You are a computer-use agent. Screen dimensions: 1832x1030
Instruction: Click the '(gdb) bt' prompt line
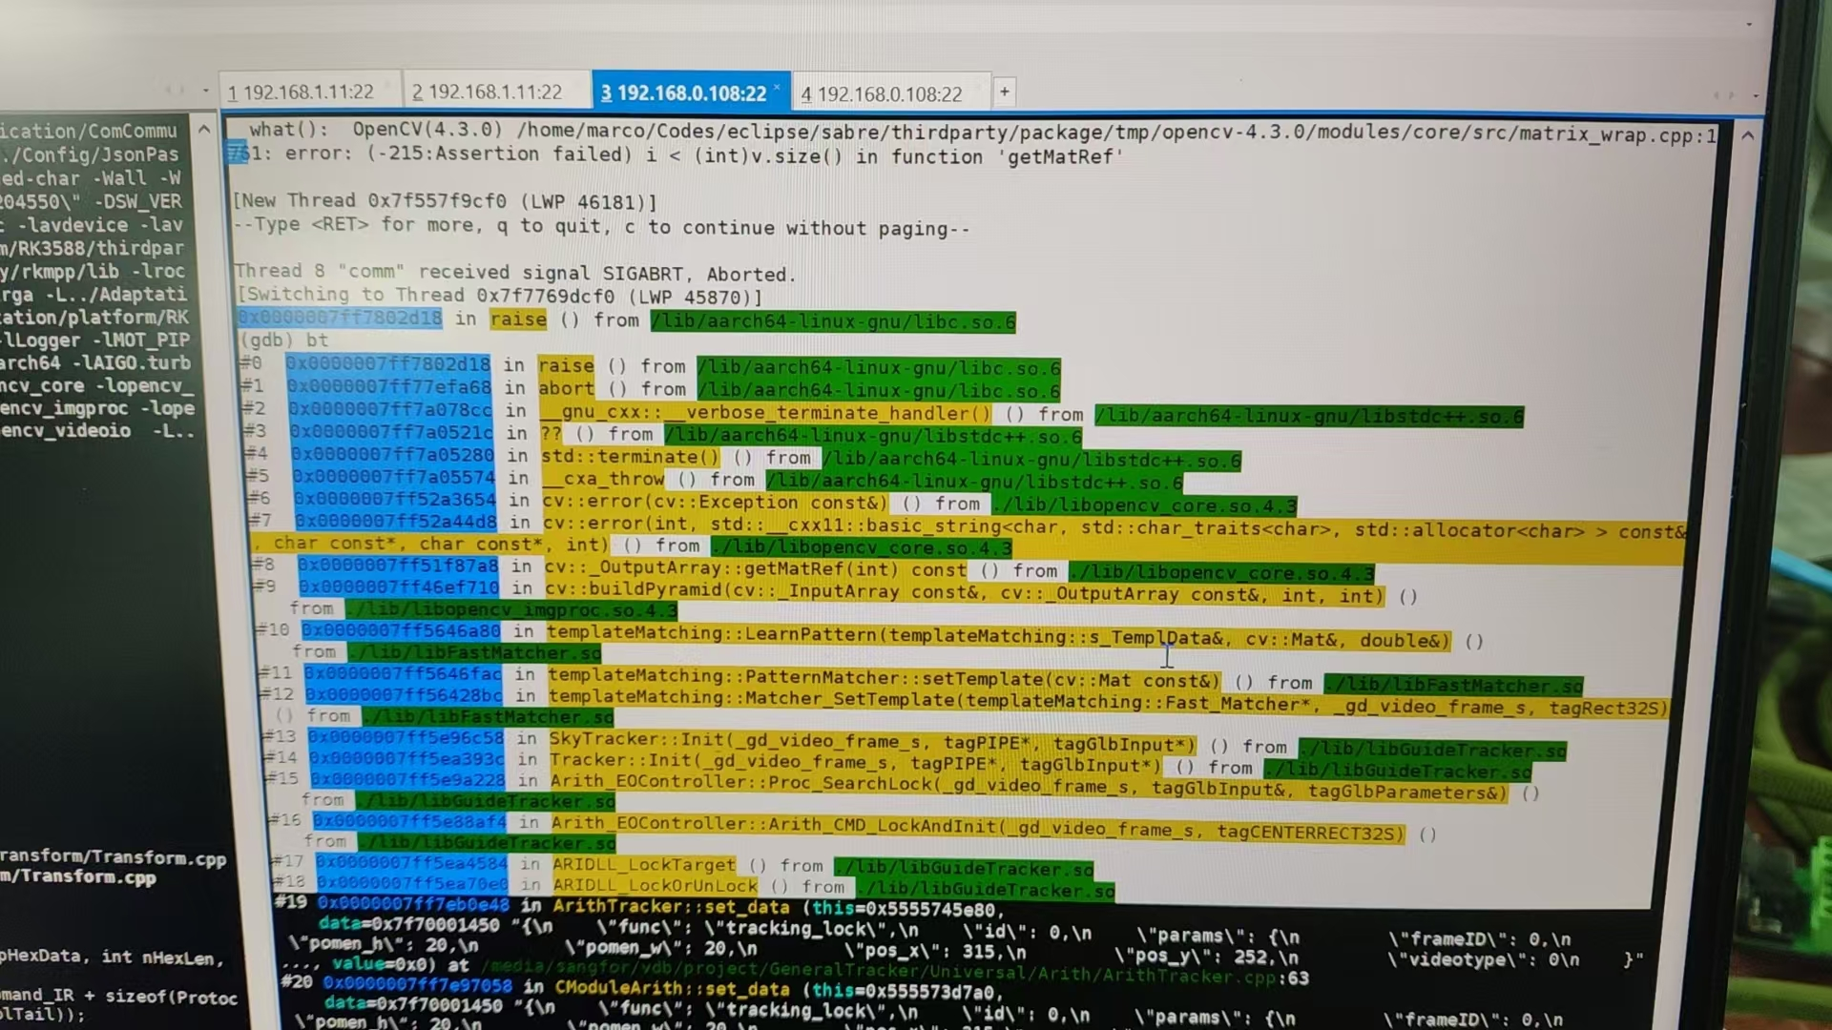click(283, 340)
